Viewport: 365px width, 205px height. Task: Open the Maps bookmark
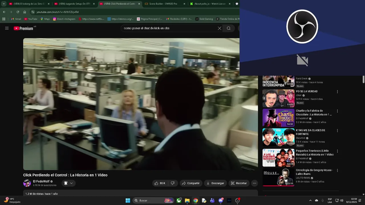coord(45,19)
